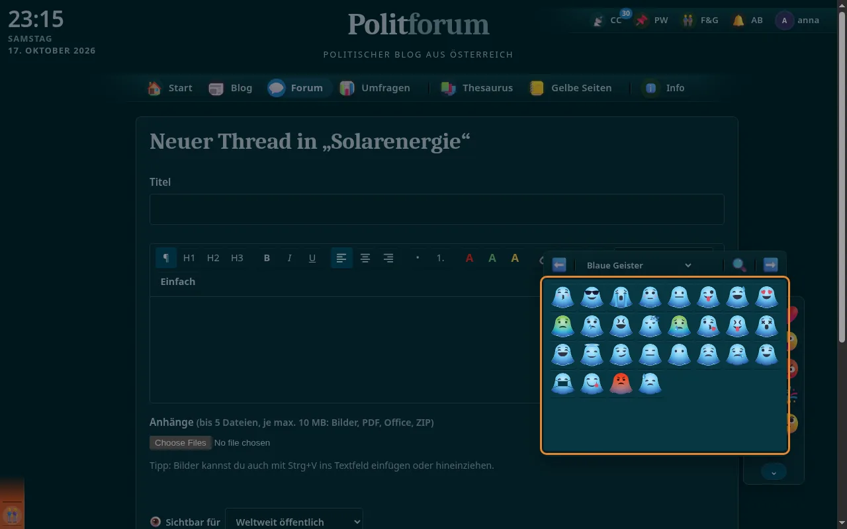
Task: Go to the Blog navigation tab
Action: [230, 88]
